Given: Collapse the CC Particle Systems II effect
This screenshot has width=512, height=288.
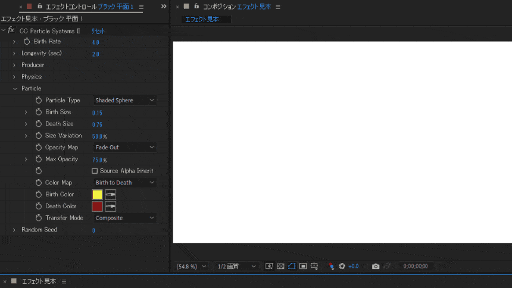Looking at the screenshot, I should click(x=3, y=30).
